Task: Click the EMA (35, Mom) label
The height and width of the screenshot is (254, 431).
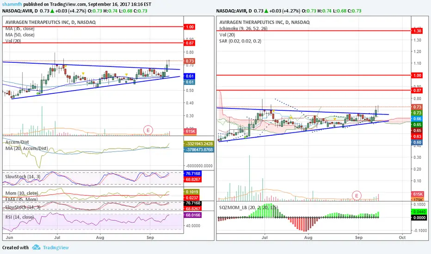Action: tap(21, 199)
